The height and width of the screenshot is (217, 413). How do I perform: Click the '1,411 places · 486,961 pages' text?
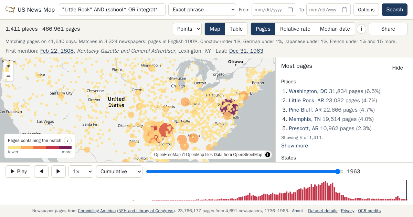tap(43, 29)
